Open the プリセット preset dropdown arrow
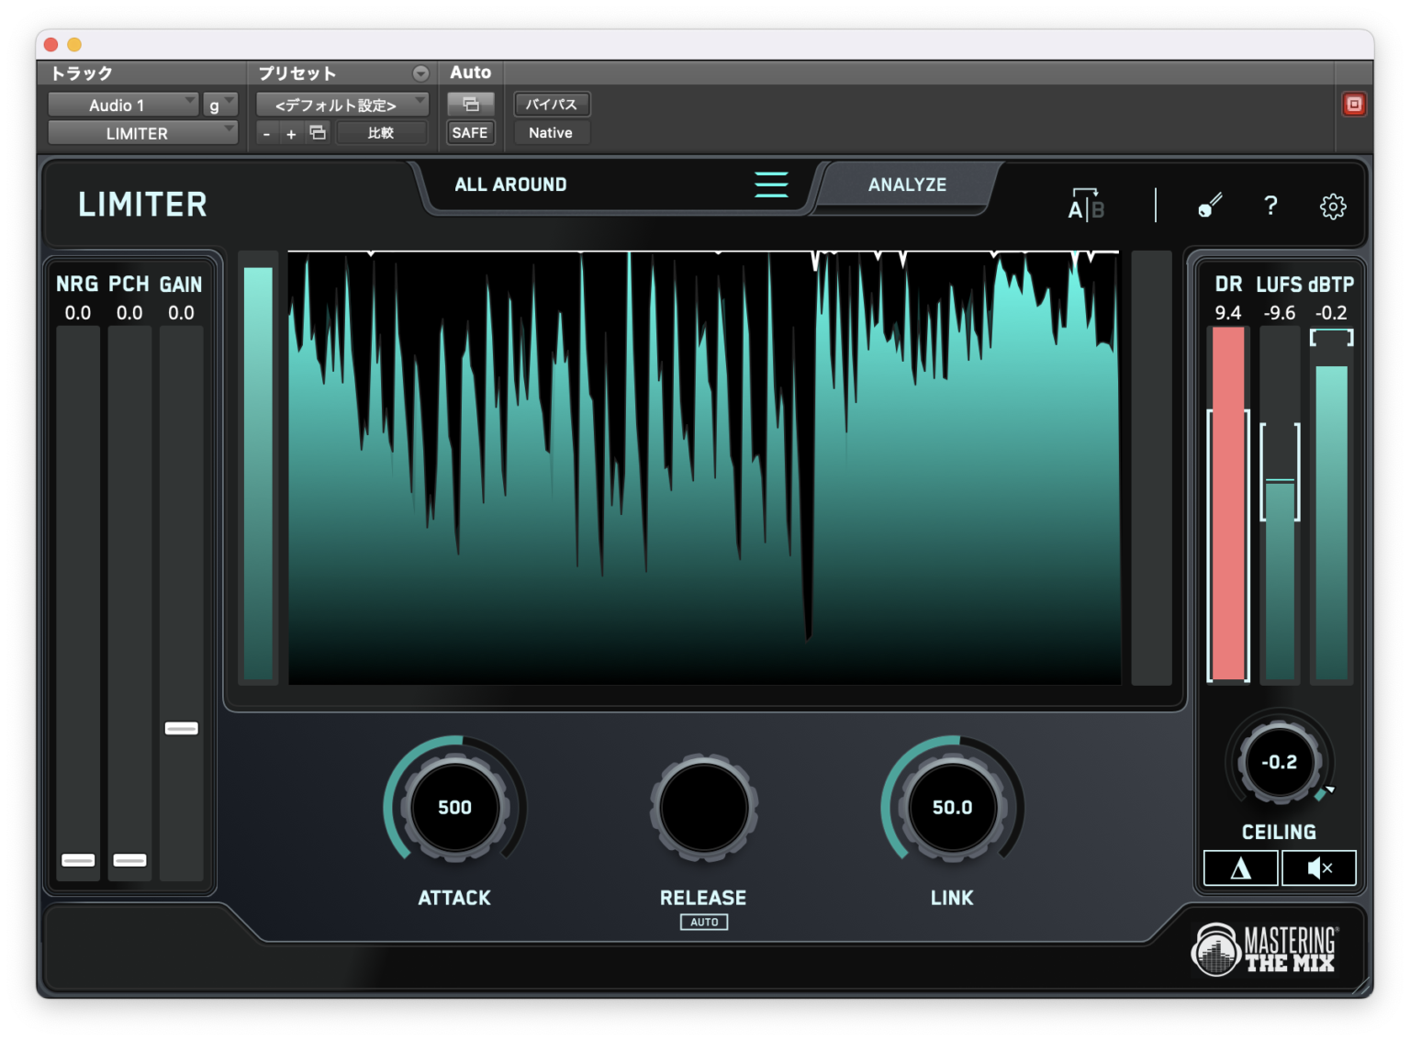Screen dimensions: 1410x1041 click(420, 73)
